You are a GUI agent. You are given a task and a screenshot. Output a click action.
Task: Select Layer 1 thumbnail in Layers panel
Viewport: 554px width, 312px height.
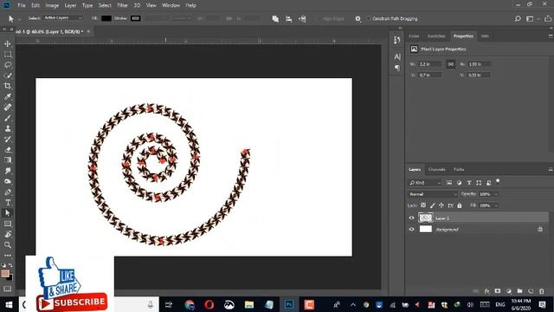click(x=425, y=218)
